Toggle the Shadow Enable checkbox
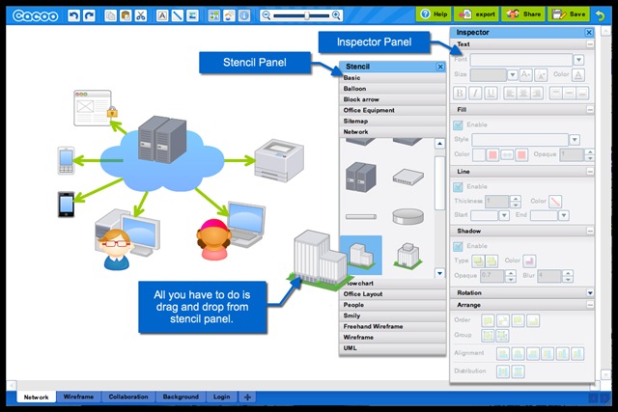The width and height of the screenshot is (618, 412). click(x=459, y=247)
